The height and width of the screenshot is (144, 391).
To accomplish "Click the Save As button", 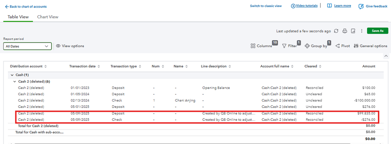I will (x=378, y=31).
